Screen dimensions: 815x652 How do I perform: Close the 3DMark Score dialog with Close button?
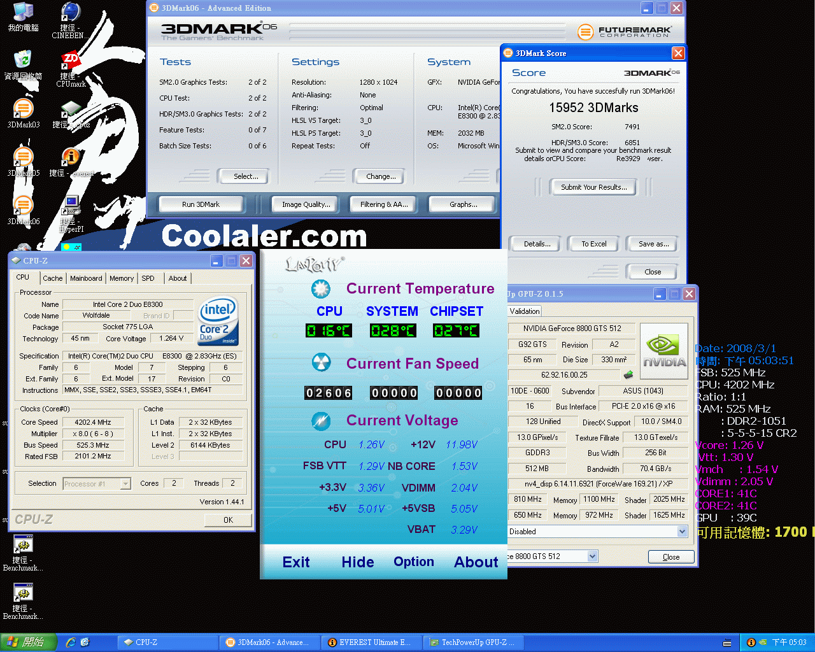[651, 272]
